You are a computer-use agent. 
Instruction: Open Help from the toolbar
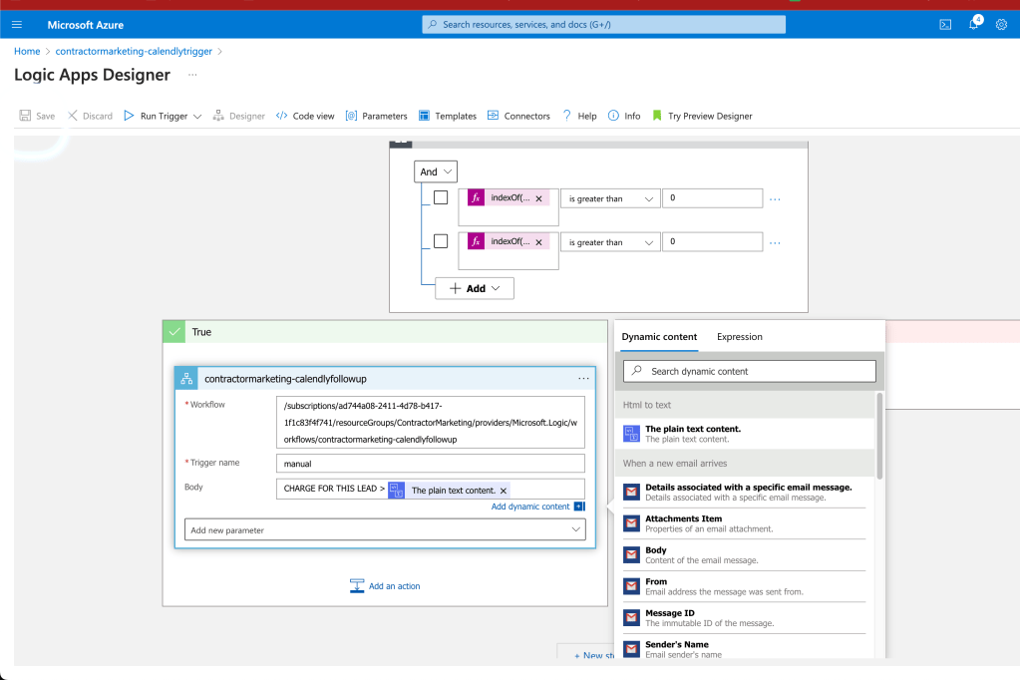[x=579, y=116]
